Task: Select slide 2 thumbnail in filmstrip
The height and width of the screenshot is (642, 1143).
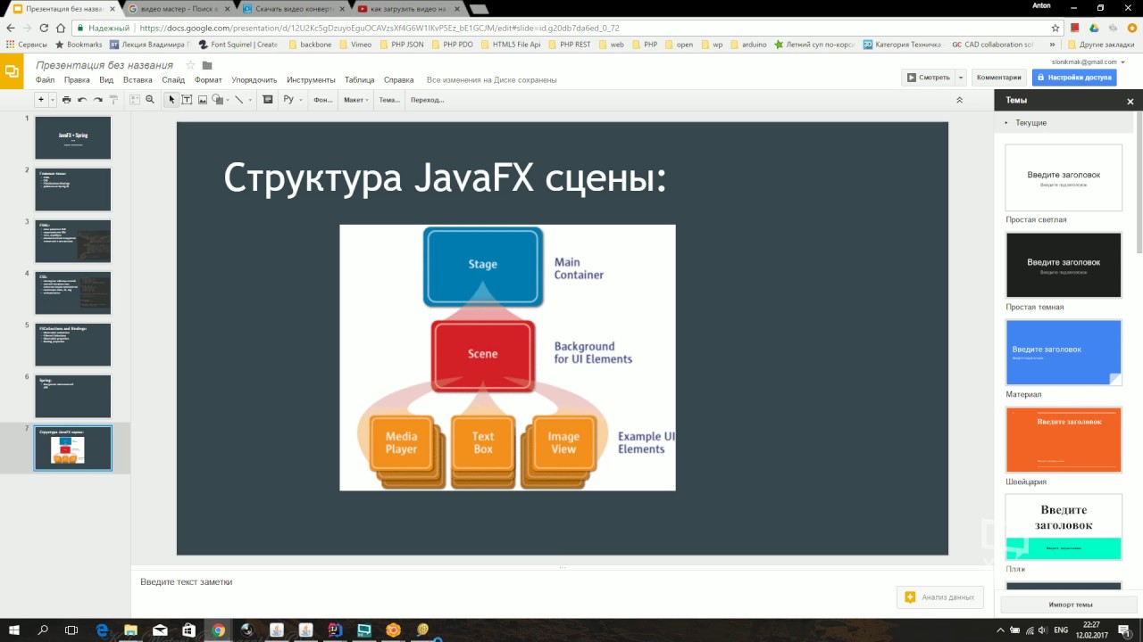Action: coord(73,190)
